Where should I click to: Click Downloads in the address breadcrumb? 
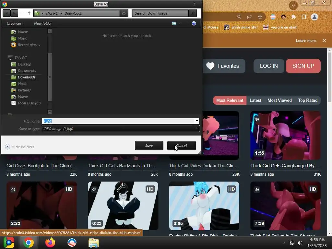click(x=73, y=13)
